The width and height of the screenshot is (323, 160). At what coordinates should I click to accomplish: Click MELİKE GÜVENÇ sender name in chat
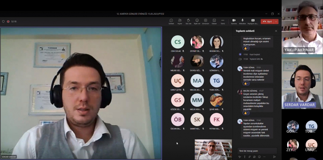[x=250, y=91]
